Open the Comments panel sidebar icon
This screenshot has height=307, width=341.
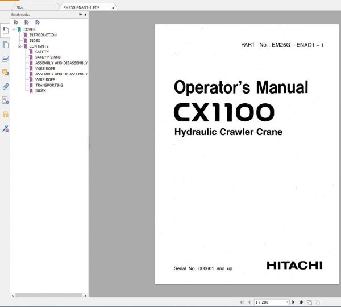[6, 72]
